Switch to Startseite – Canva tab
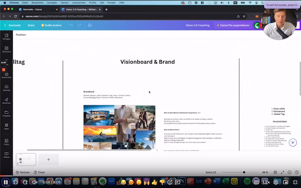Screen dimensions: 301x188 point(32,9)
